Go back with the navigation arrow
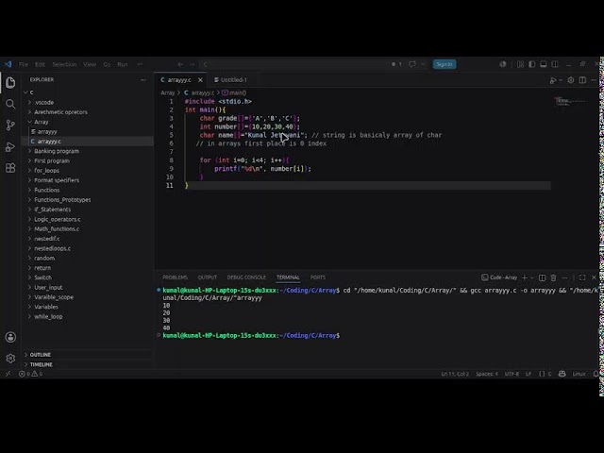The width and height of the screenshot is (604, 453). [180, 64]
